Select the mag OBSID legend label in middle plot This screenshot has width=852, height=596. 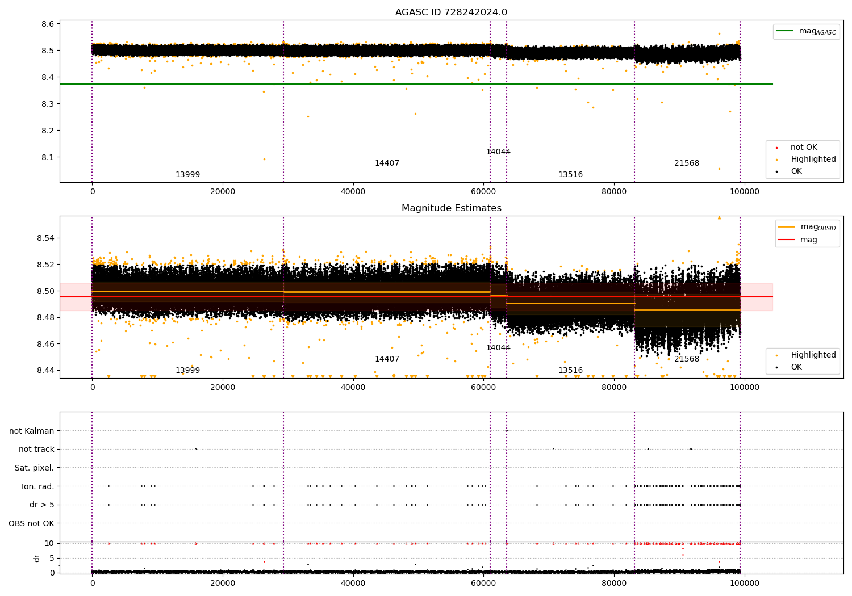[x=818, y=227]
